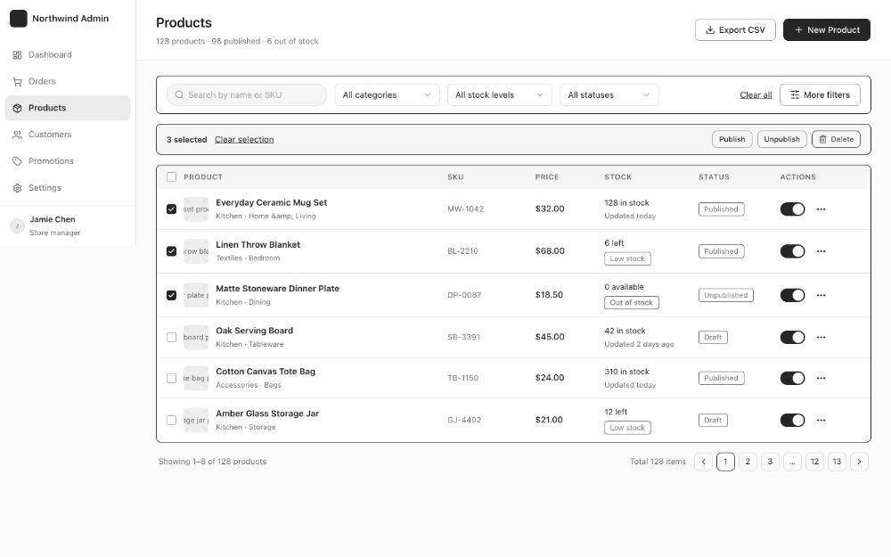Viewport: 891px width, 557px height.
Task: Open more actions for Oak Serving Board
Action: coord(822,337)
